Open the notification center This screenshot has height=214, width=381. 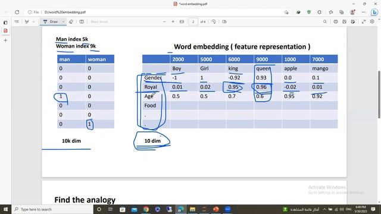tap(373, 209)
